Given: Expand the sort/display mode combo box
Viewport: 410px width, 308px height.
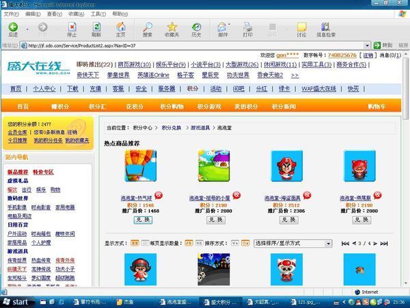Looking at the screenshot, I should coord(329,243).
